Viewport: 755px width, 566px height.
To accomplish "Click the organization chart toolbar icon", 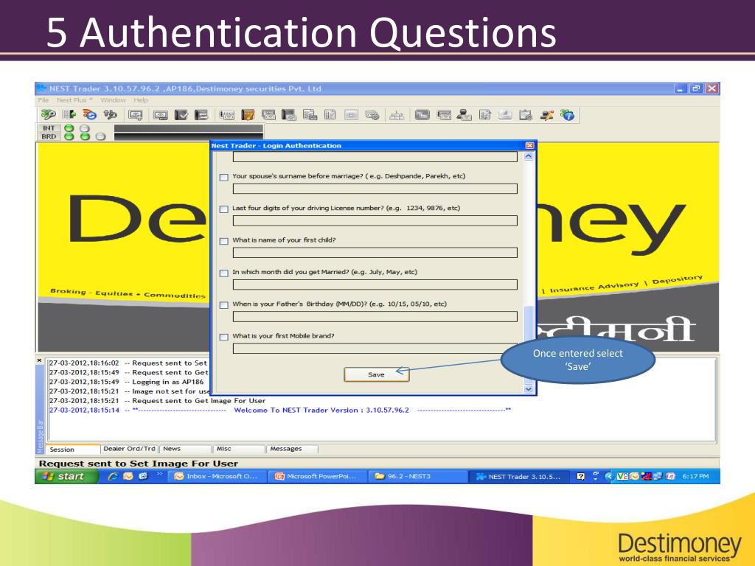I will (x=396, y=115).
